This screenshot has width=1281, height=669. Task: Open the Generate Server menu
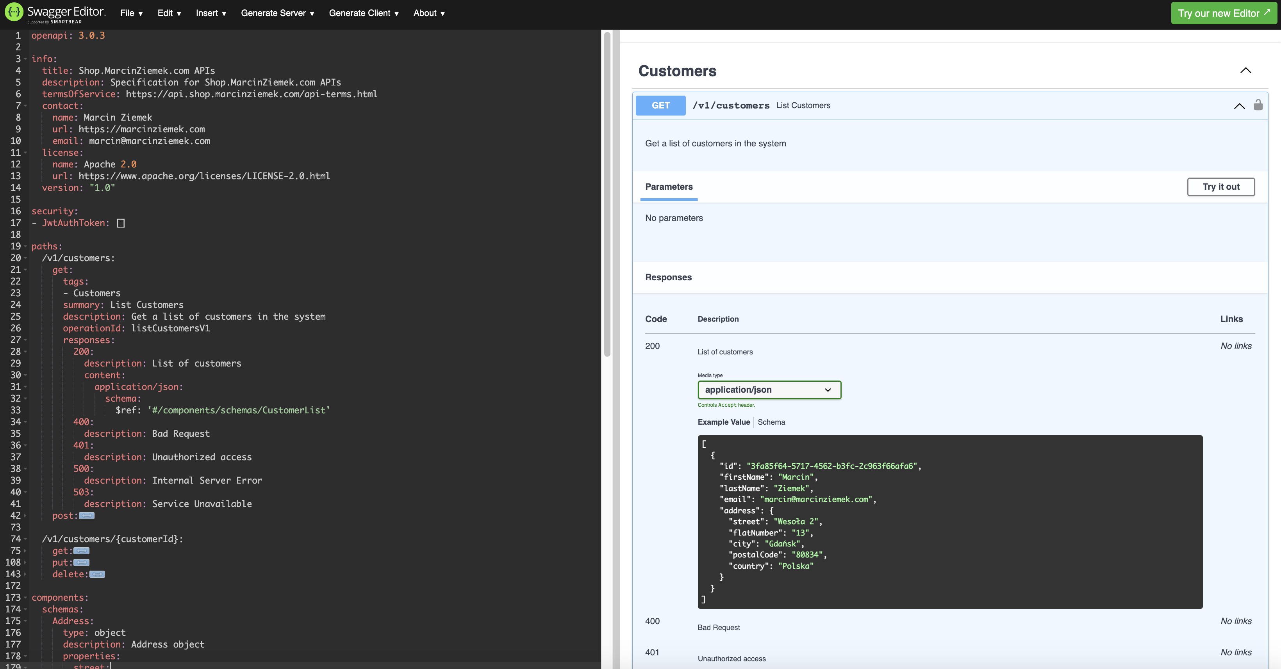pyautogui.click(x=277, y=13)
